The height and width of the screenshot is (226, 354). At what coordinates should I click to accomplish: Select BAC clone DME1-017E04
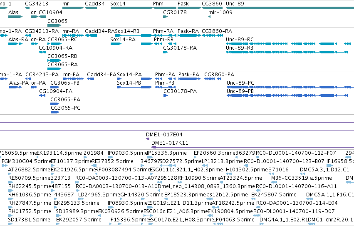[250, 139]
